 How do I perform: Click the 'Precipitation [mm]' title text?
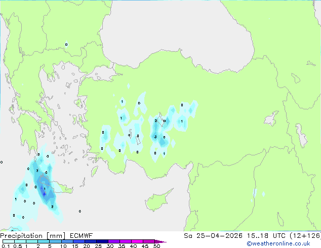pos(32,236)
